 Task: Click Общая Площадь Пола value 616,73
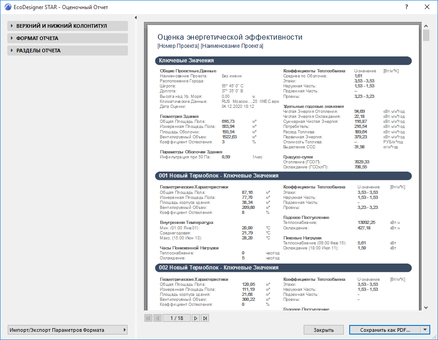pos(228,122)
